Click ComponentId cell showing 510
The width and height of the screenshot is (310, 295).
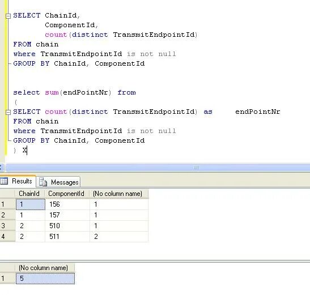click(x=67, y=226)
